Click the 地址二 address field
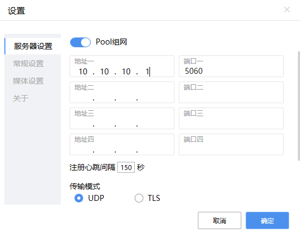Screen dimensions: 300x240 (122, 92)
